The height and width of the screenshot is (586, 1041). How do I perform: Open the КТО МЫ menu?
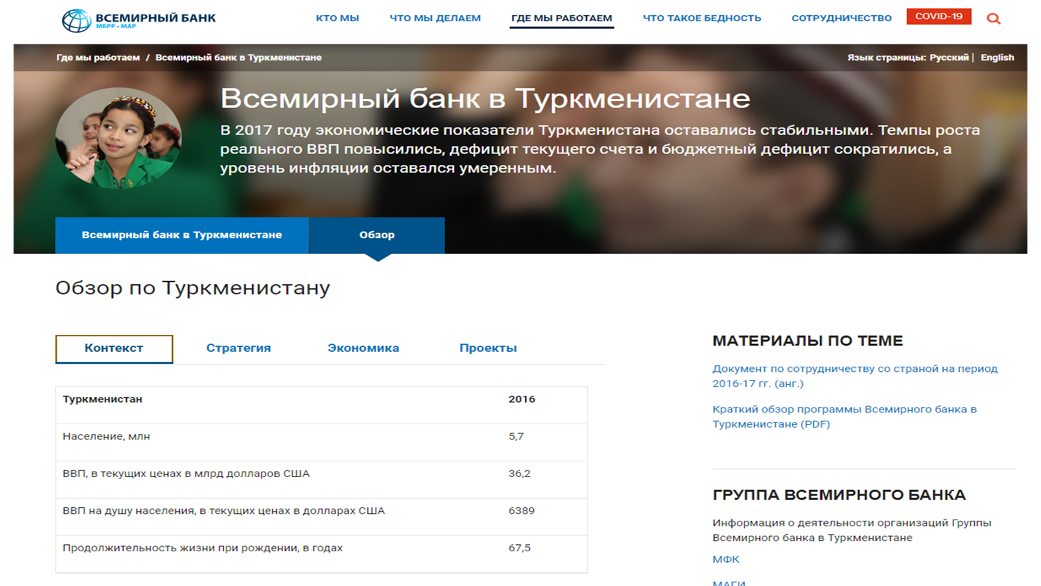[337, 18]
